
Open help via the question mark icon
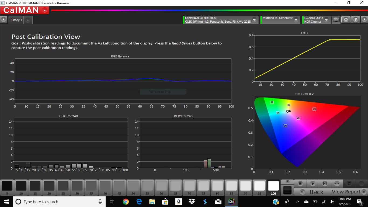point(356,19)
